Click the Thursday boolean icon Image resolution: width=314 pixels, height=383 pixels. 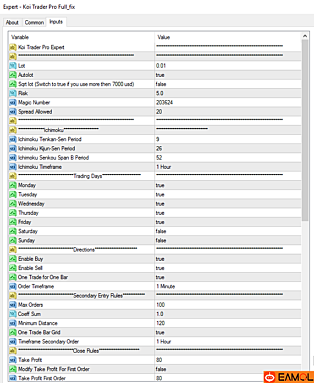[13, 213]
